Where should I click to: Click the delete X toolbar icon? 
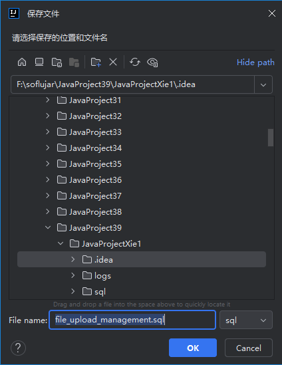coord(113,62)
